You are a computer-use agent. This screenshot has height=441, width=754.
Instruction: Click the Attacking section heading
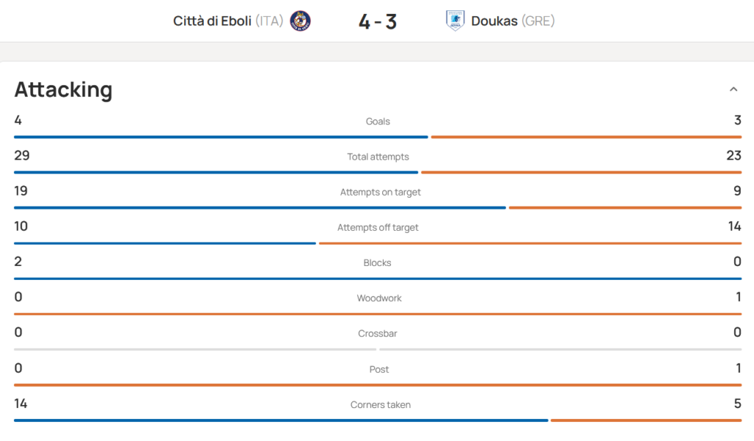(63, 90)
